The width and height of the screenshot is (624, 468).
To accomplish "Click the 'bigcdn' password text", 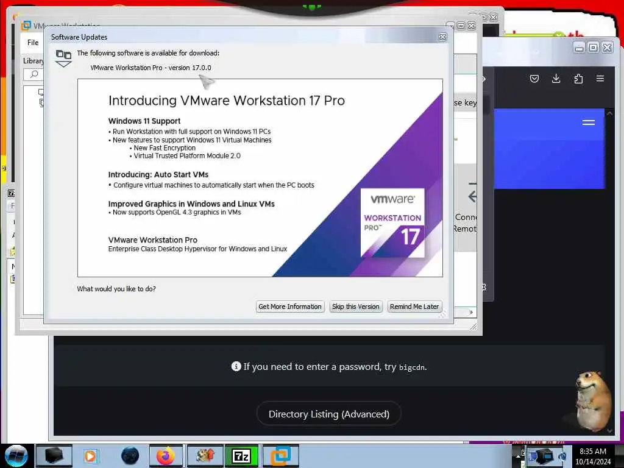I will [412, 367].
